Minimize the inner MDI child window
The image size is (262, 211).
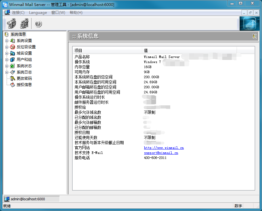point(244,13)
